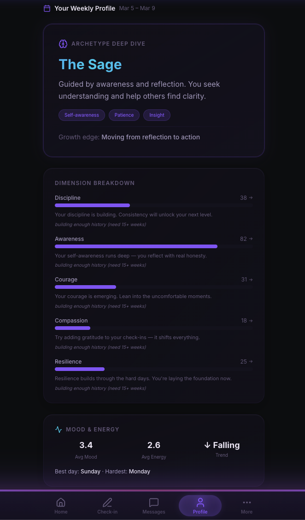Click the Patience trait tag
Viewport: 305px width, 520px height.
click(x=124, y=115)
